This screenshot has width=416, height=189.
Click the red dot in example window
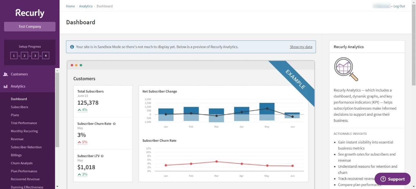pyautogui.click(x=72, y=65)
